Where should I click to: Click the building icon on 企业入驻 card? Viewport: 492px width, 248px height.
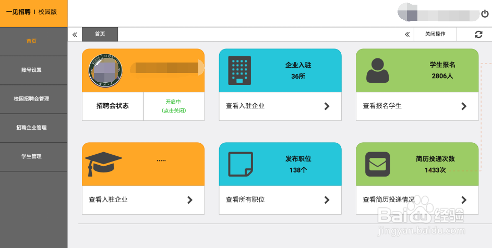[239, 70]
